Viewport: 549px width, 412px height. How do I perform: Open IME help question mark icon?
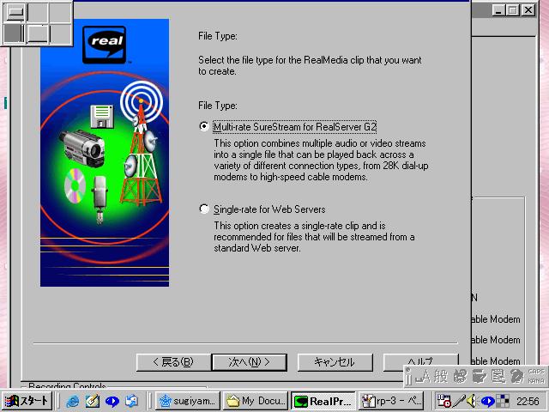pos(516,376)
